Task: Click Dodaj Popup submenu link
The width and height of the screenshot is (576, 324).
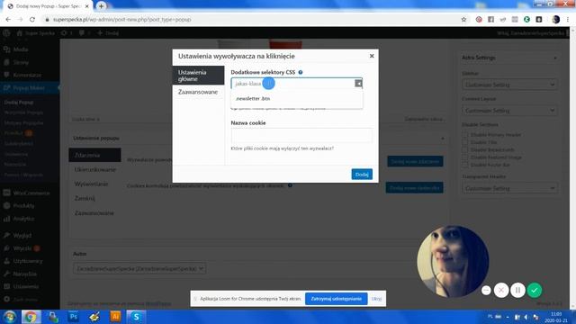Action: (x=19, y=102)
